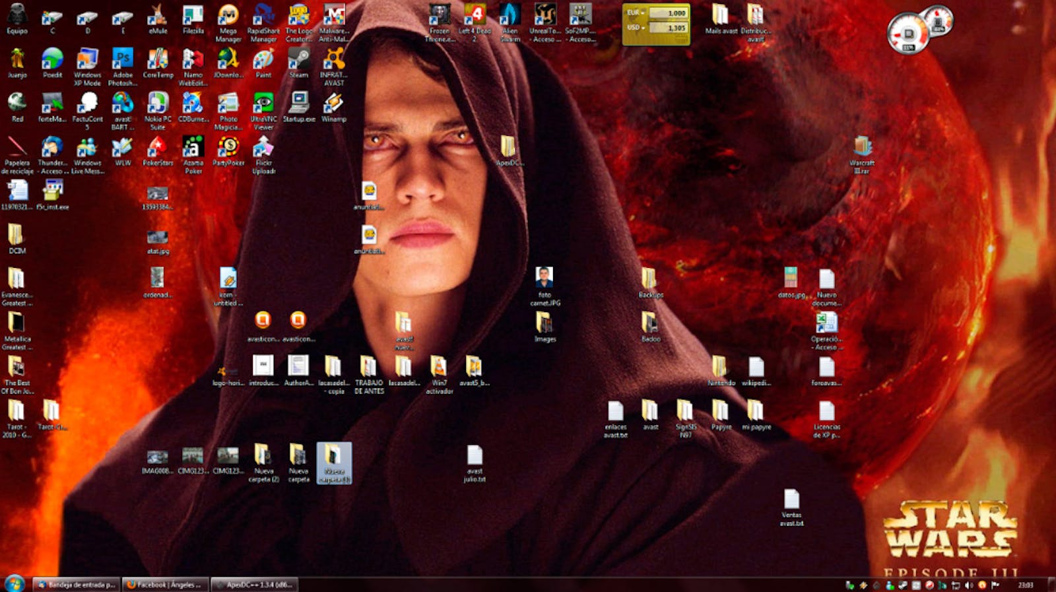The image size is (1056, 592).
Task: Switch to ApexDC++ taskbar window
Action: [x=255, y=585]
